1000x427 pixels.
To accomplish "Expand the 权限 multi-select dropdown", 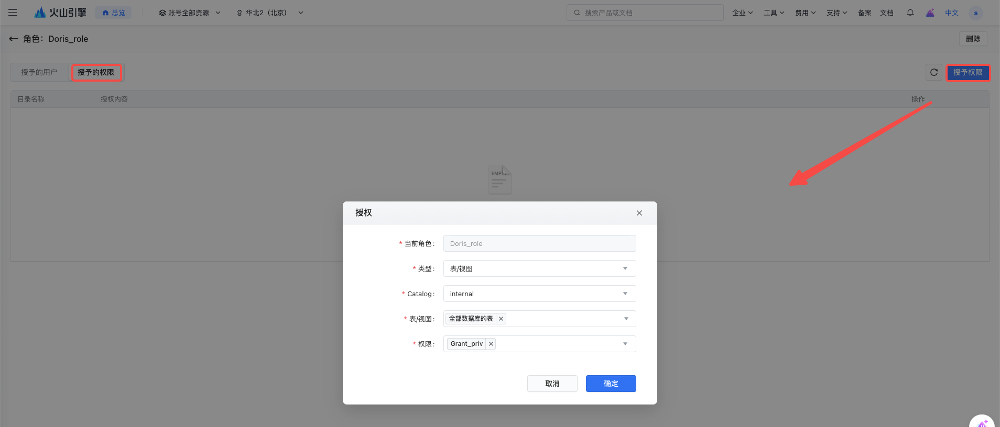I will tap(540, 344).
